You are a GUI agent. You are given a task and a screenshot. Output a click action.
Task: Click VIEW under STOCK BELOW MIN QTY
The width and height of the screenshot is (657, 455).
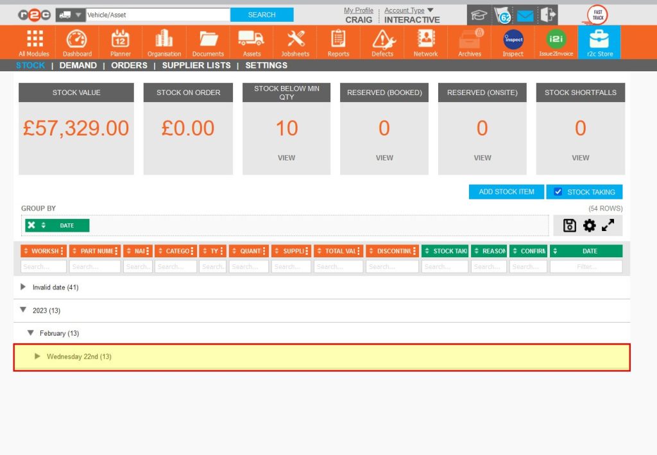[286, 157]
